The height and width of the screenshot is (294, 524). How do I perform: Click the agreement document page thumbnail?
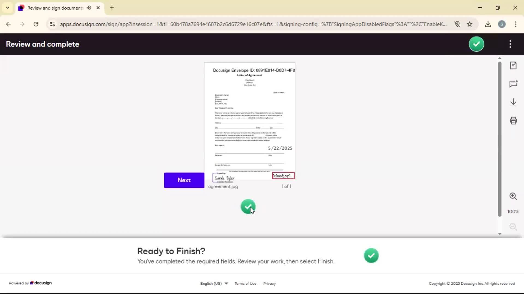249,121
